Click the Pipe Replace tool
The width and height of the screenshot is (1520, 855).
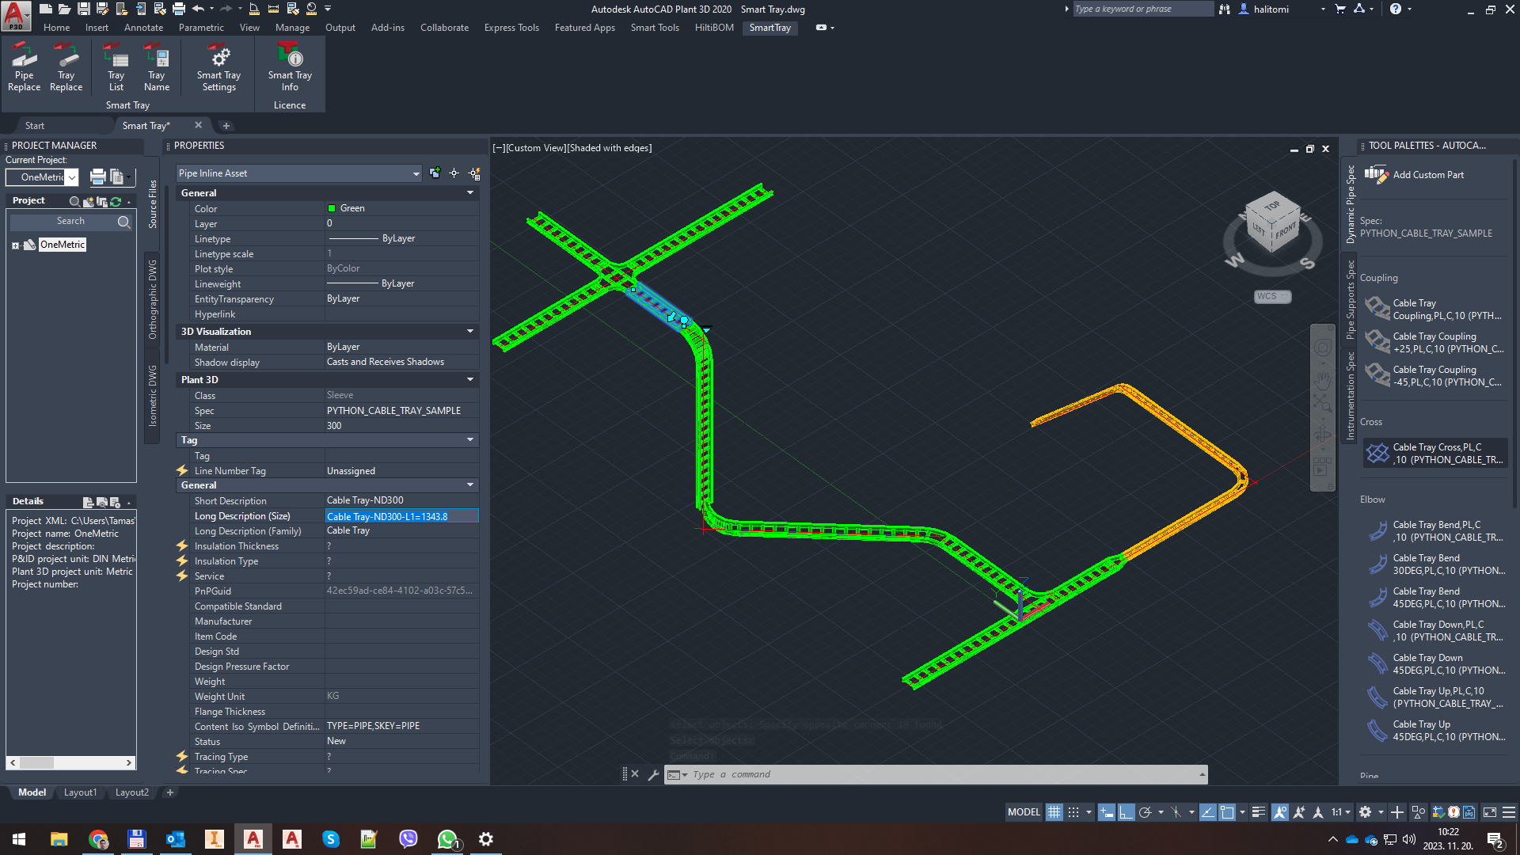coord(24,67)
